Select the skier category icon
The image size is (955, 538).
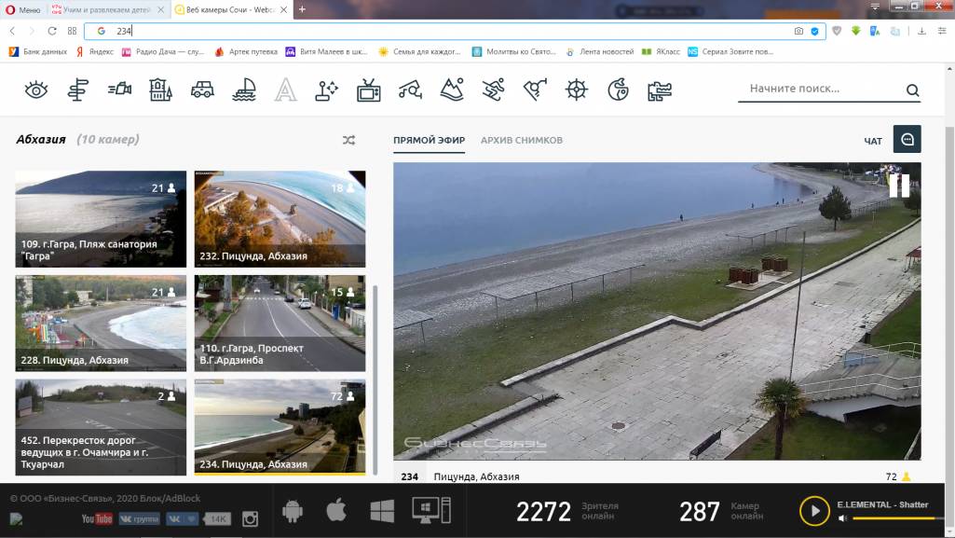(494, 90)
